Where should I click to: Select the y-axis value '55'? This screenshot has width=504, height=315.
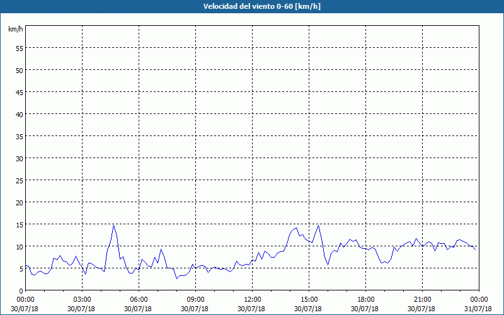[x=20, y=49]
